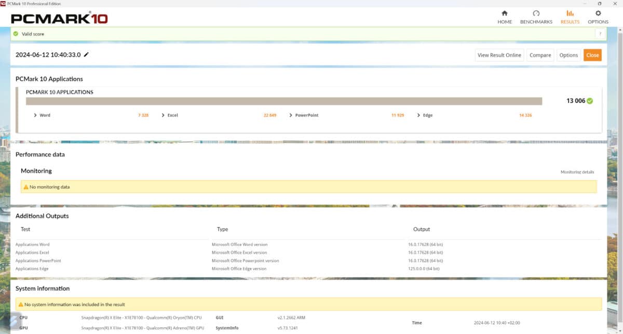The height and width of the screenshot is (334, 623).
Task: Click the warning icon next to No monitoring data
Action: click(26, 187)
